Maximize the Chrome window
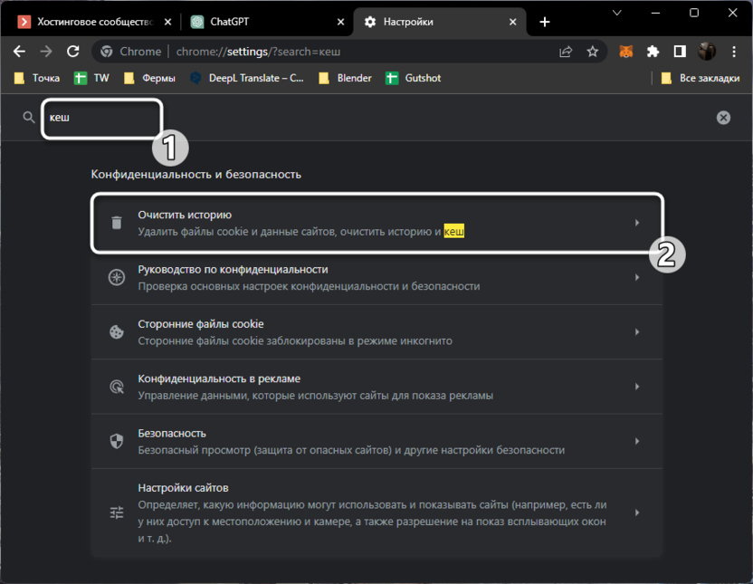753x584 pixels. click(x=694, y=13)
